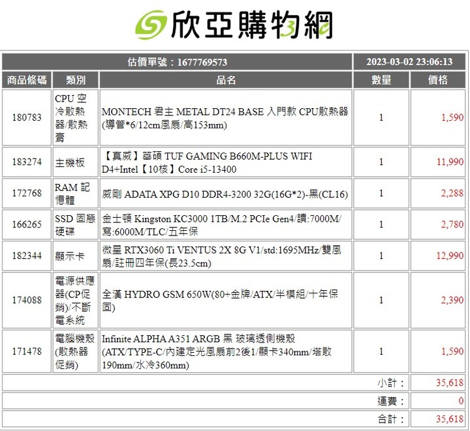470x431 pixels.
Task: Click the 數量 column header
Action: [x=381, y=80]
